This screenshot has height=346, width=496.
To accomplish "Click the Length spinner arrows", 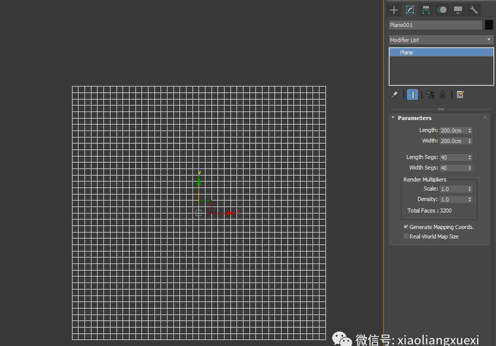I will coord(469,130).
